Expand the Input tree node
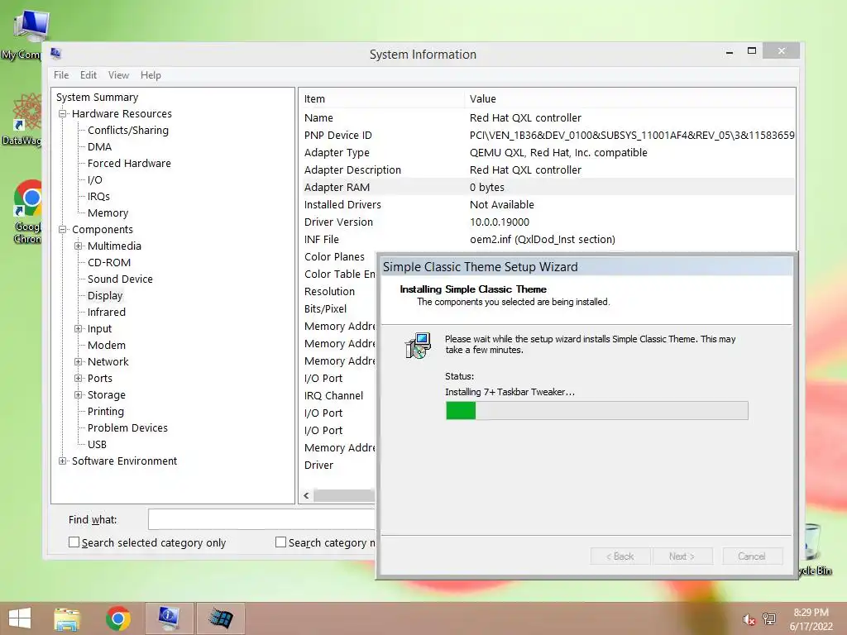Screen dimensions: 847x635 point(79,329)
